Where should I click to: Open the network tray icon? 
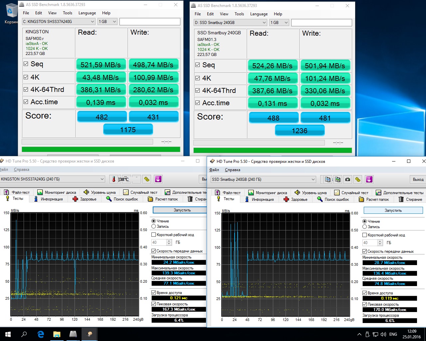pos(375,334)
